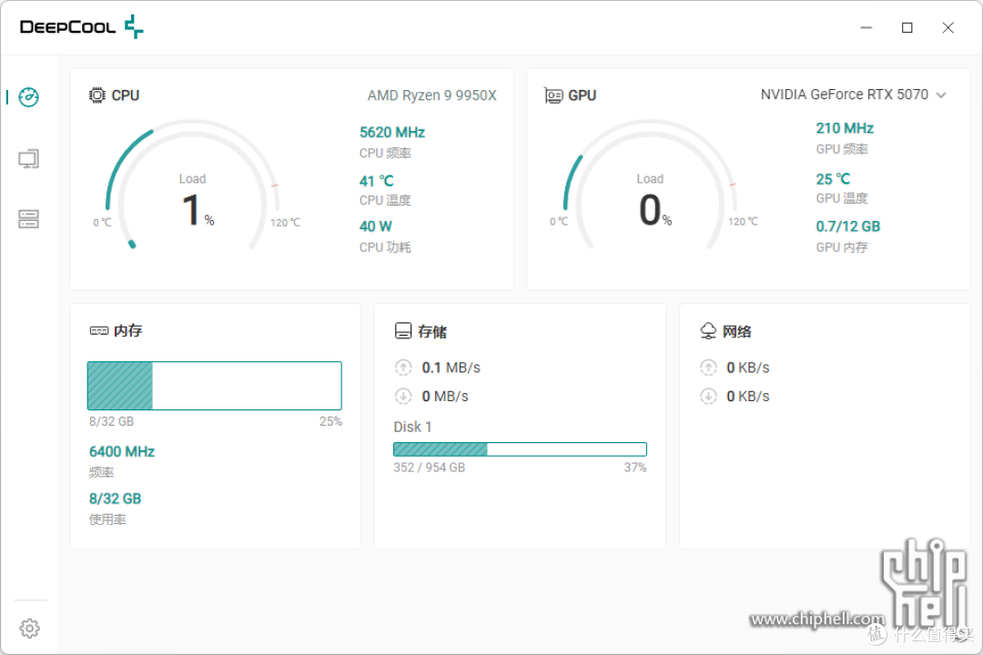The width and height of the screenshot is (983, 655).
Task: Click the 37% disk percentage
Action: pyautogui.click(x=635, y=468)
